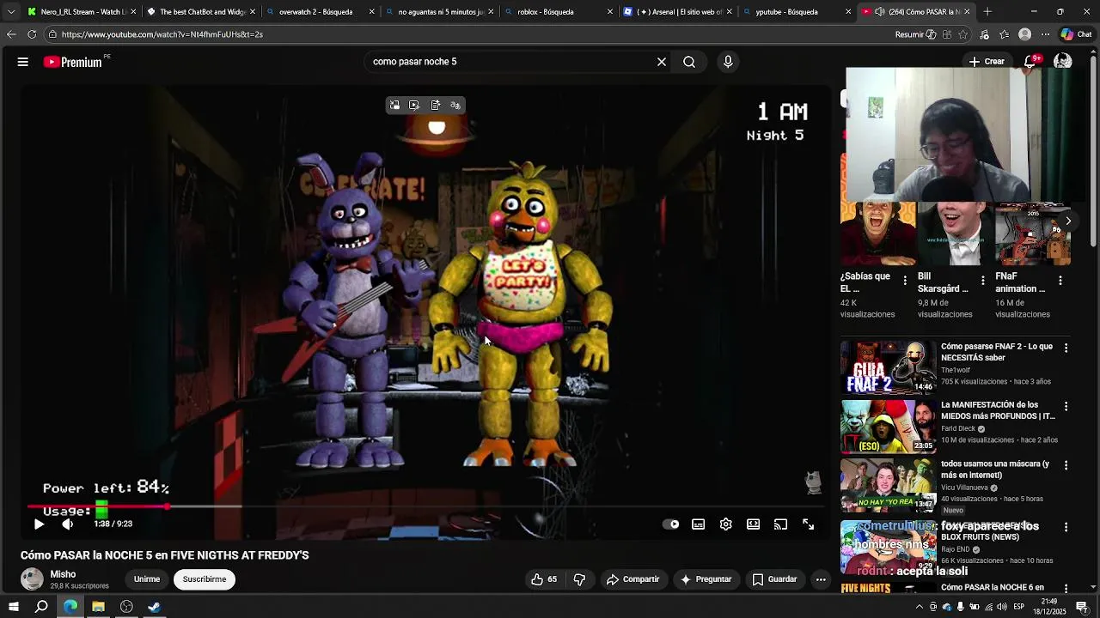This screenshot has width=1100, height=618.
Task: Open options for 'Bill Skarsgård' short
Action: pyautogui.click(x=982, y=281)
